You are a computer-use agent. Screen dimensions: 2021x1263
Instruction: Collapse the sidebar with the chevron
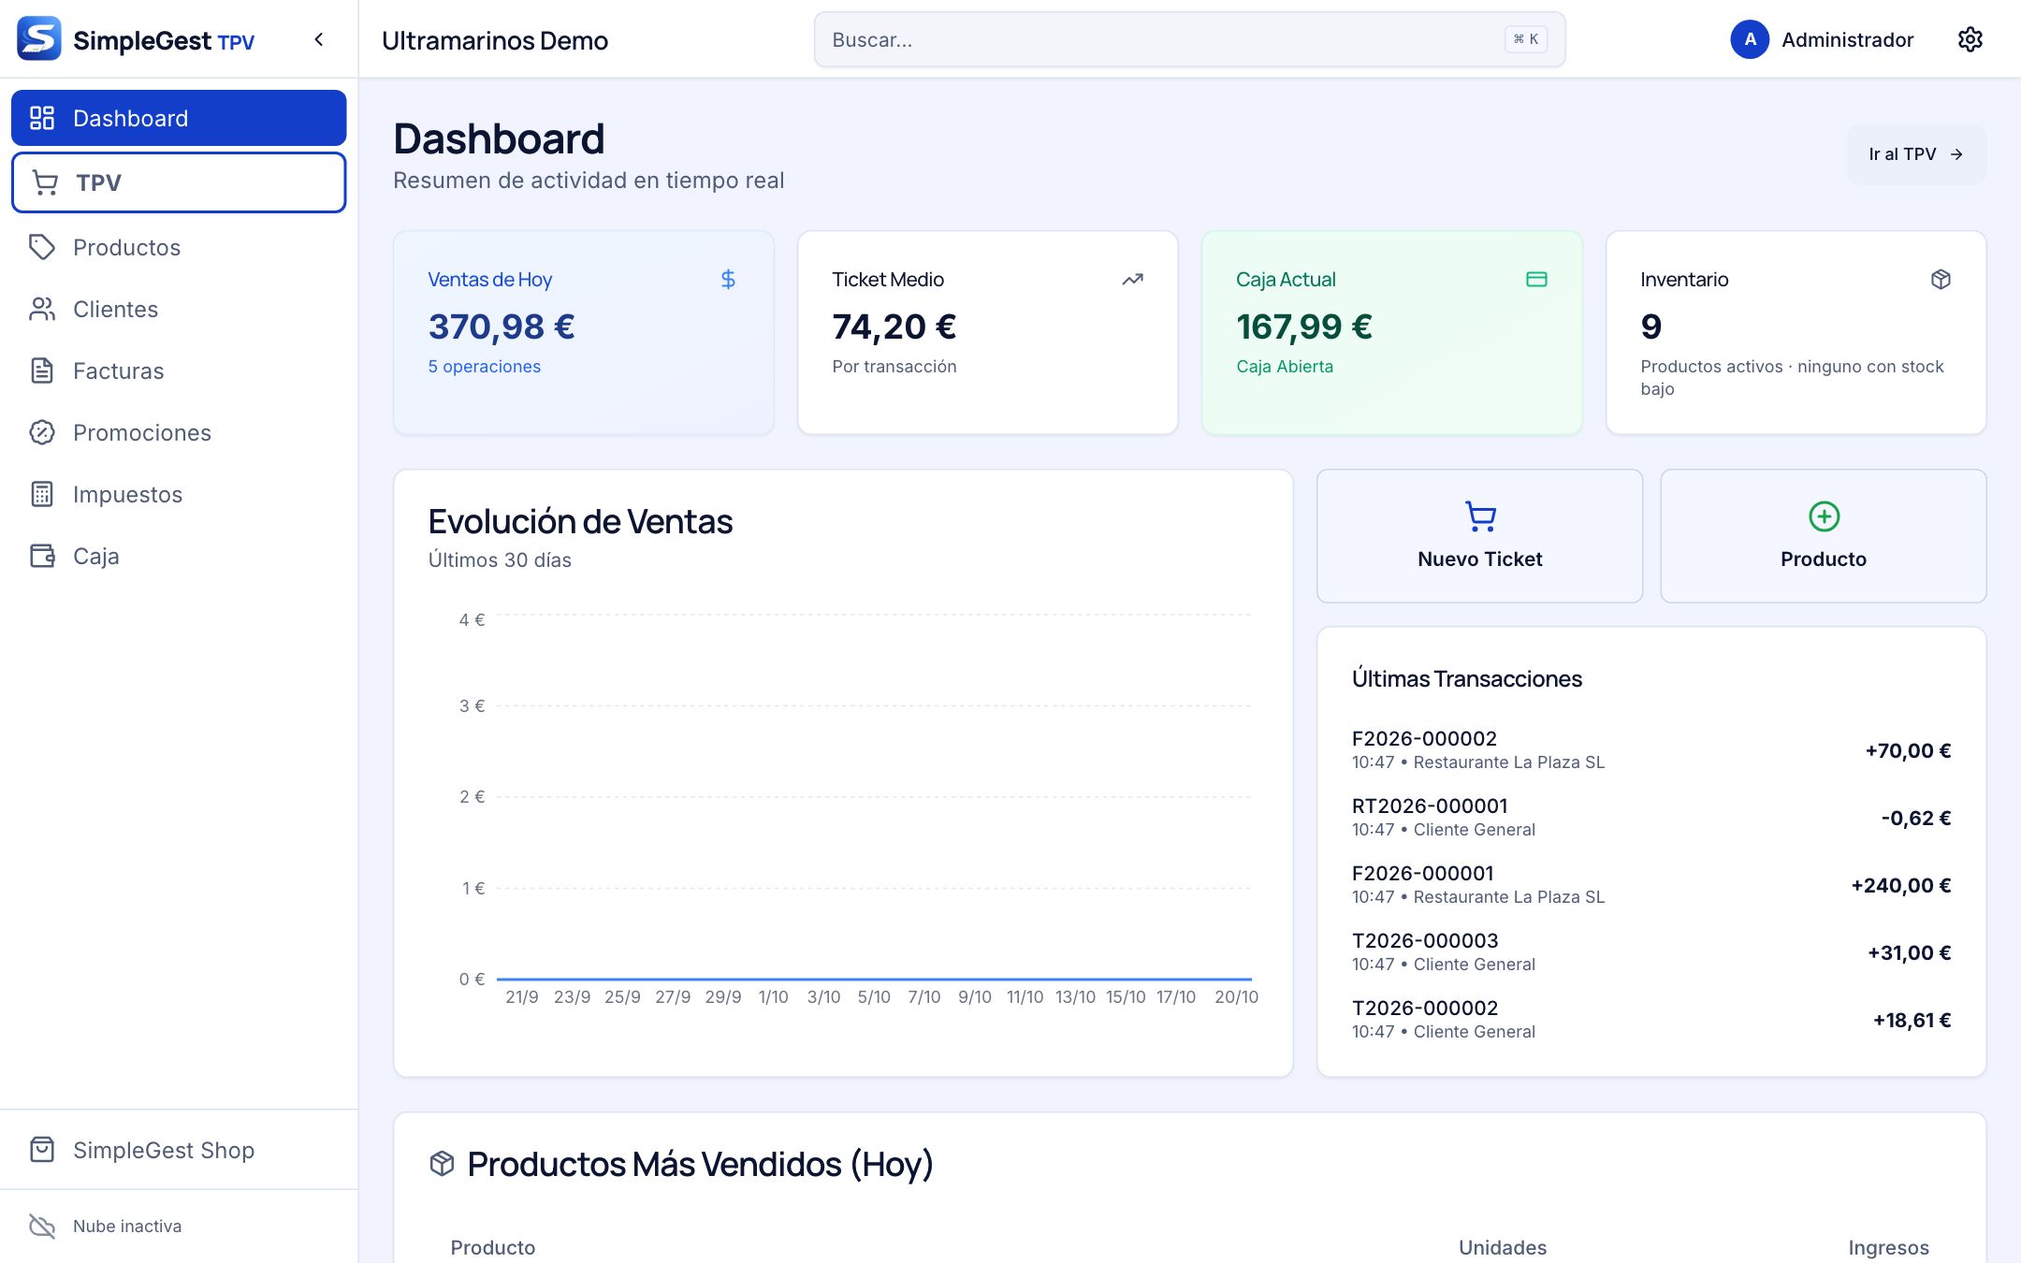(319, 39)
